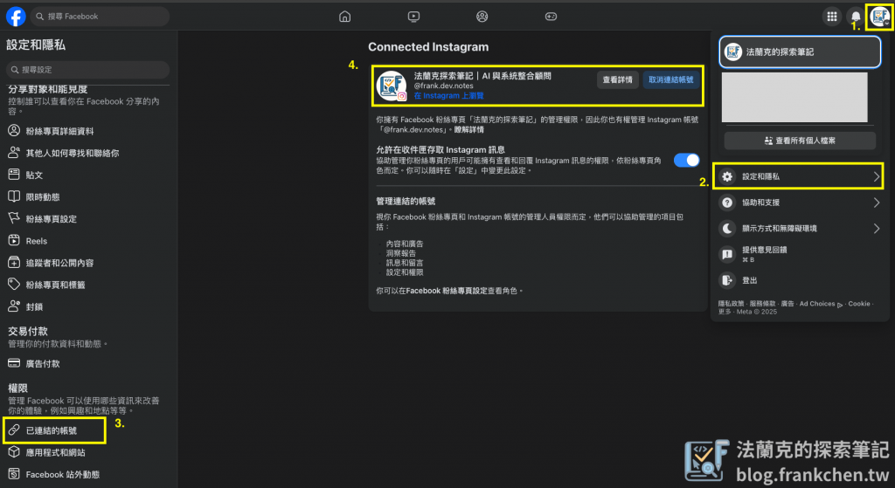Image resolution: width=895 pixels, height=488 pixels.
Task: Click the cube icon beside 應用程式和網站
Action: coord(14,452)
